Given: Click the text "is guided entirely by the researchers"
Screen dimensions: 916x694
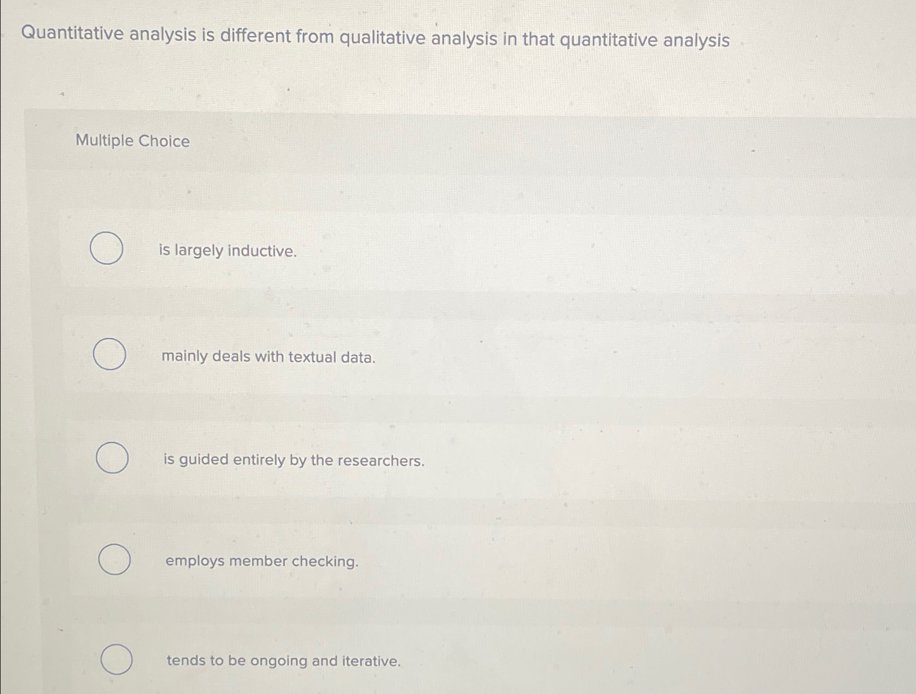Looking at the screenshot, I should point(294,461).
